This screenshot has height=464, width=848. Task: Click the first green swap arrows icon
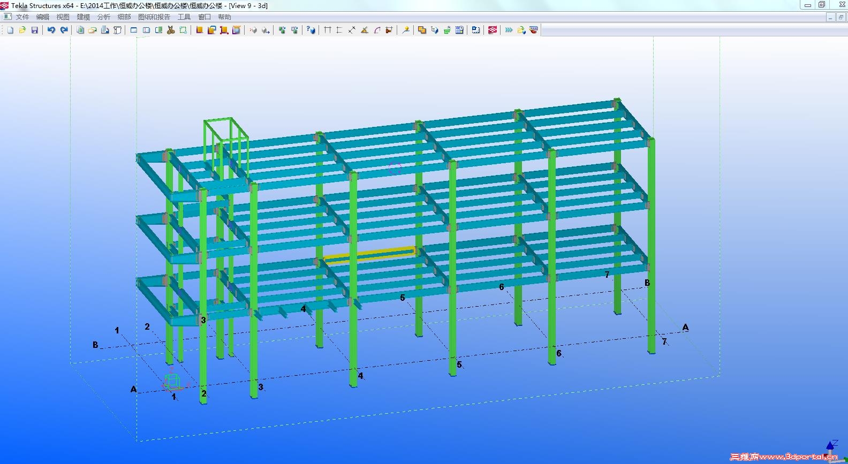(282, 30)
